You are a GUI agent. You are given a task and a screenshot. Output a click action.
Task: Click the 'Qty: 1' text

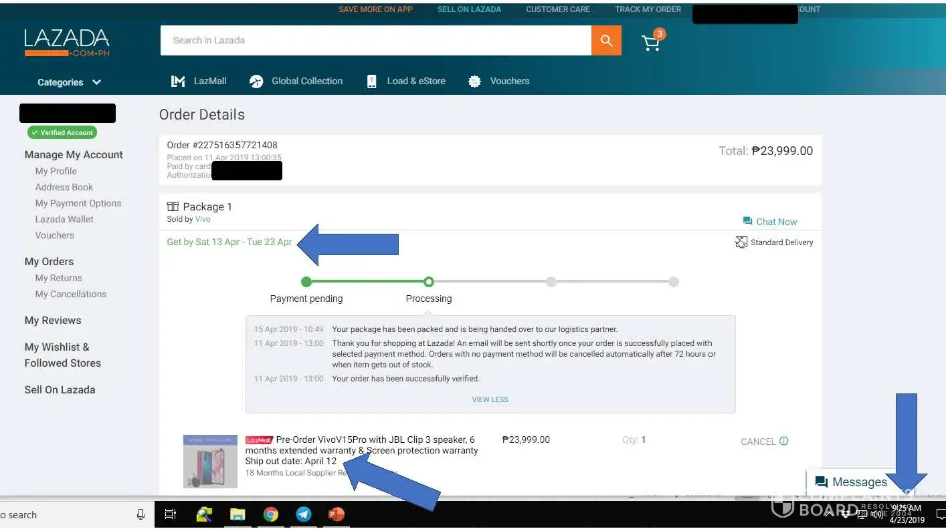click(634, 439)
